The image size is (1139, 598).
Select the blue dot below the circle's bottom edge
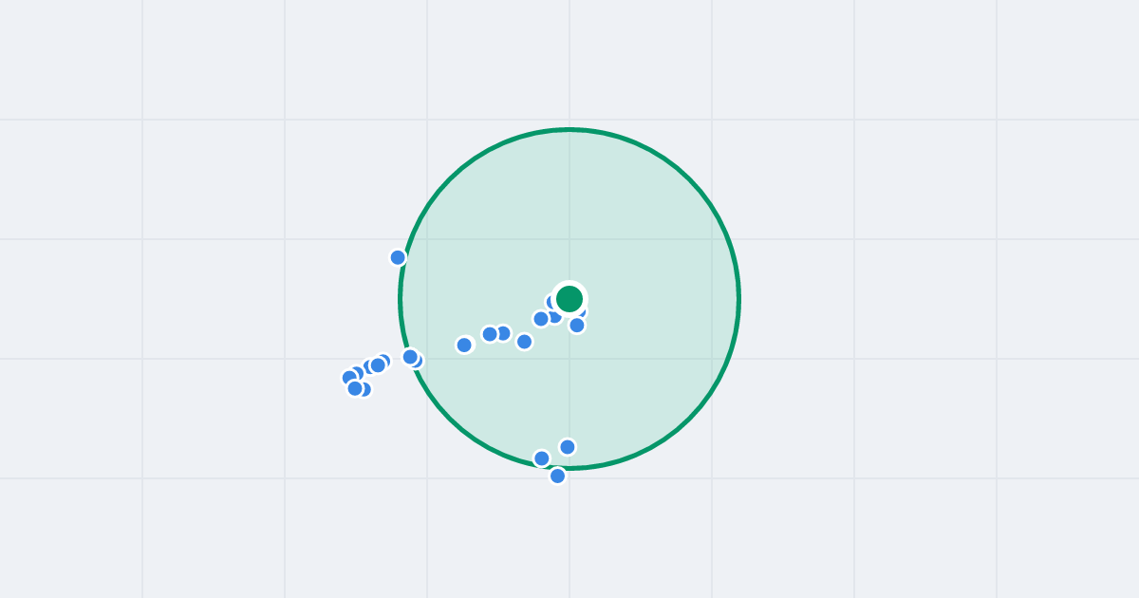[557, 476]
